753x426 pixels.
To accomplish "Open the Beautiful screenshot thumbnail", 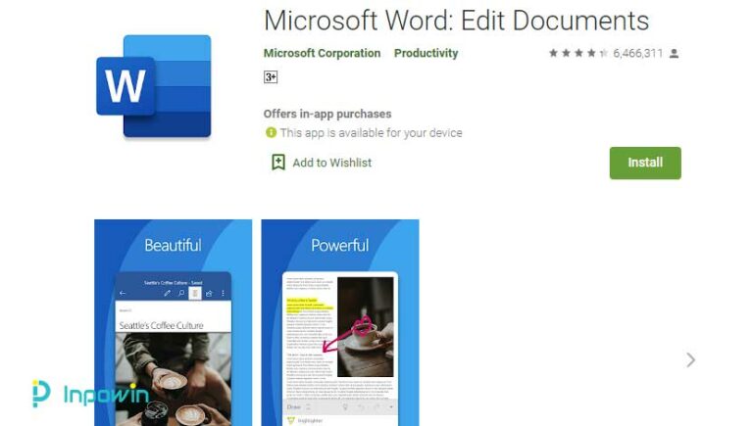I will pos(173,322).
